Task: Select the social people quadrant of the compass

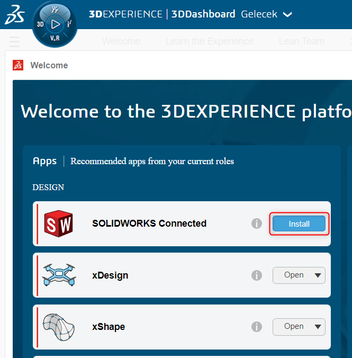Action: 55,10
